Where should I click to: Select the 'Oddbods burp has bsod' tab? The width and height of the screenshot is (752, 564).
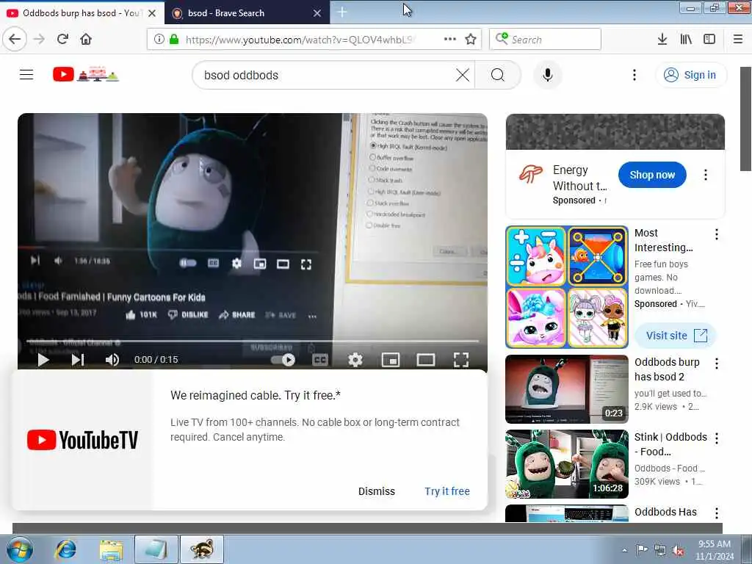point(81,13)
